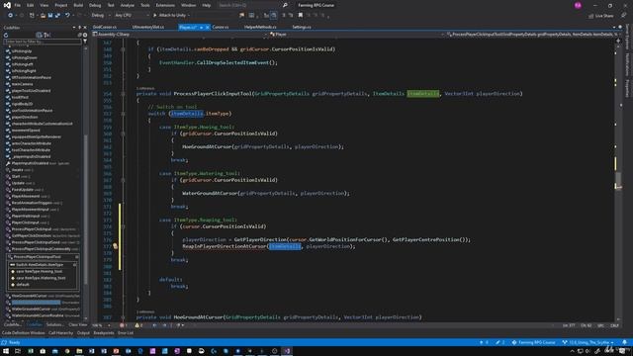Viewport: 633px width, 356px height.
Task: Switch to the Cursor.cs tab
Action: tap(221, 27)
